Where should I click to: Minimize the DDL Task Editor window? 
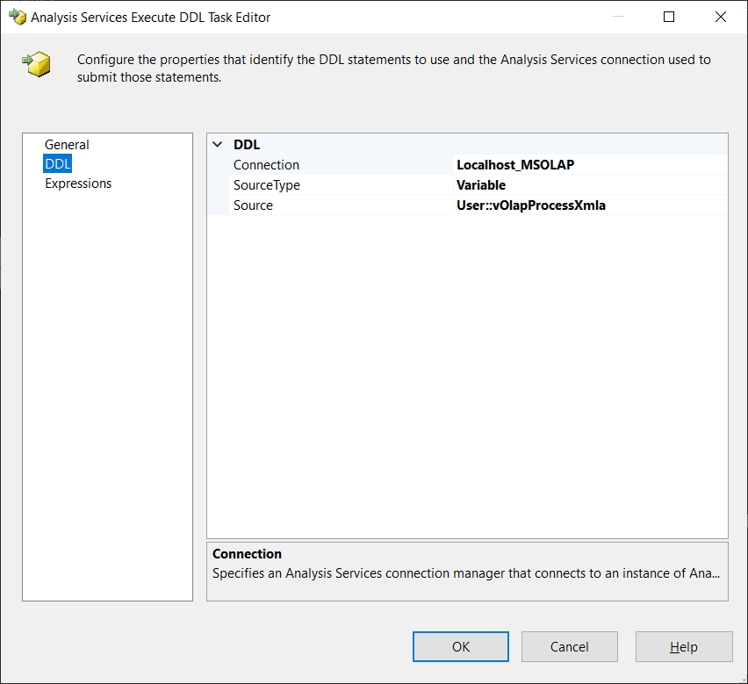(x=617, y=17)
